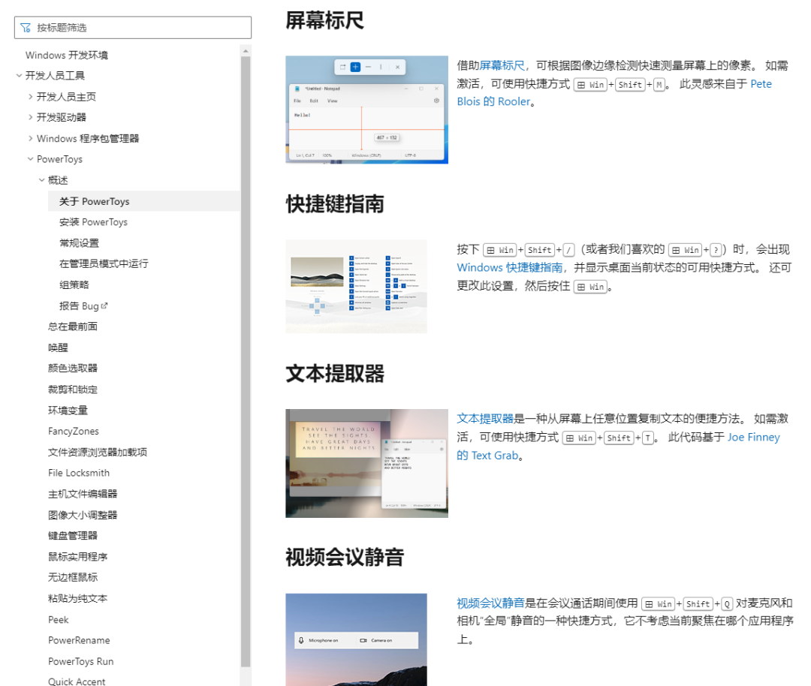Click the 快捷键指南 screenshot thumbnail
811x686 pixels.
[357, 287]
